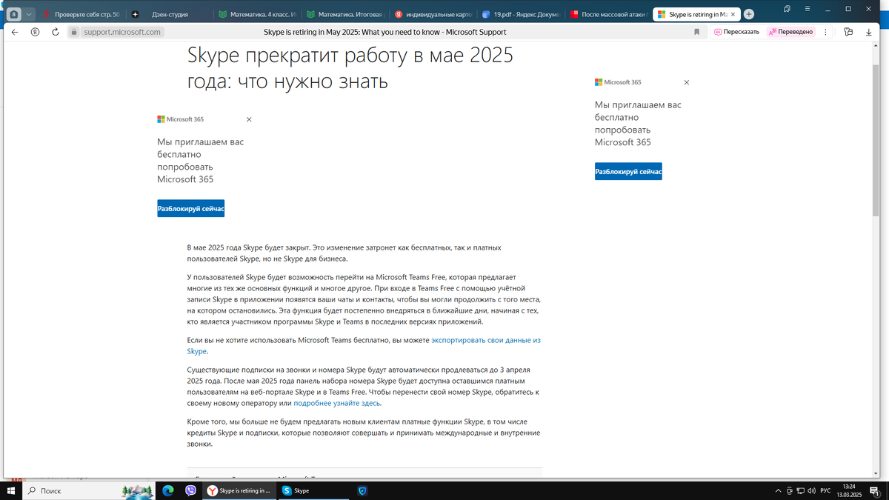Expand hidden system tray icons chevron
The height and width of the screenshot is (500, 889).
pos(778,490)
